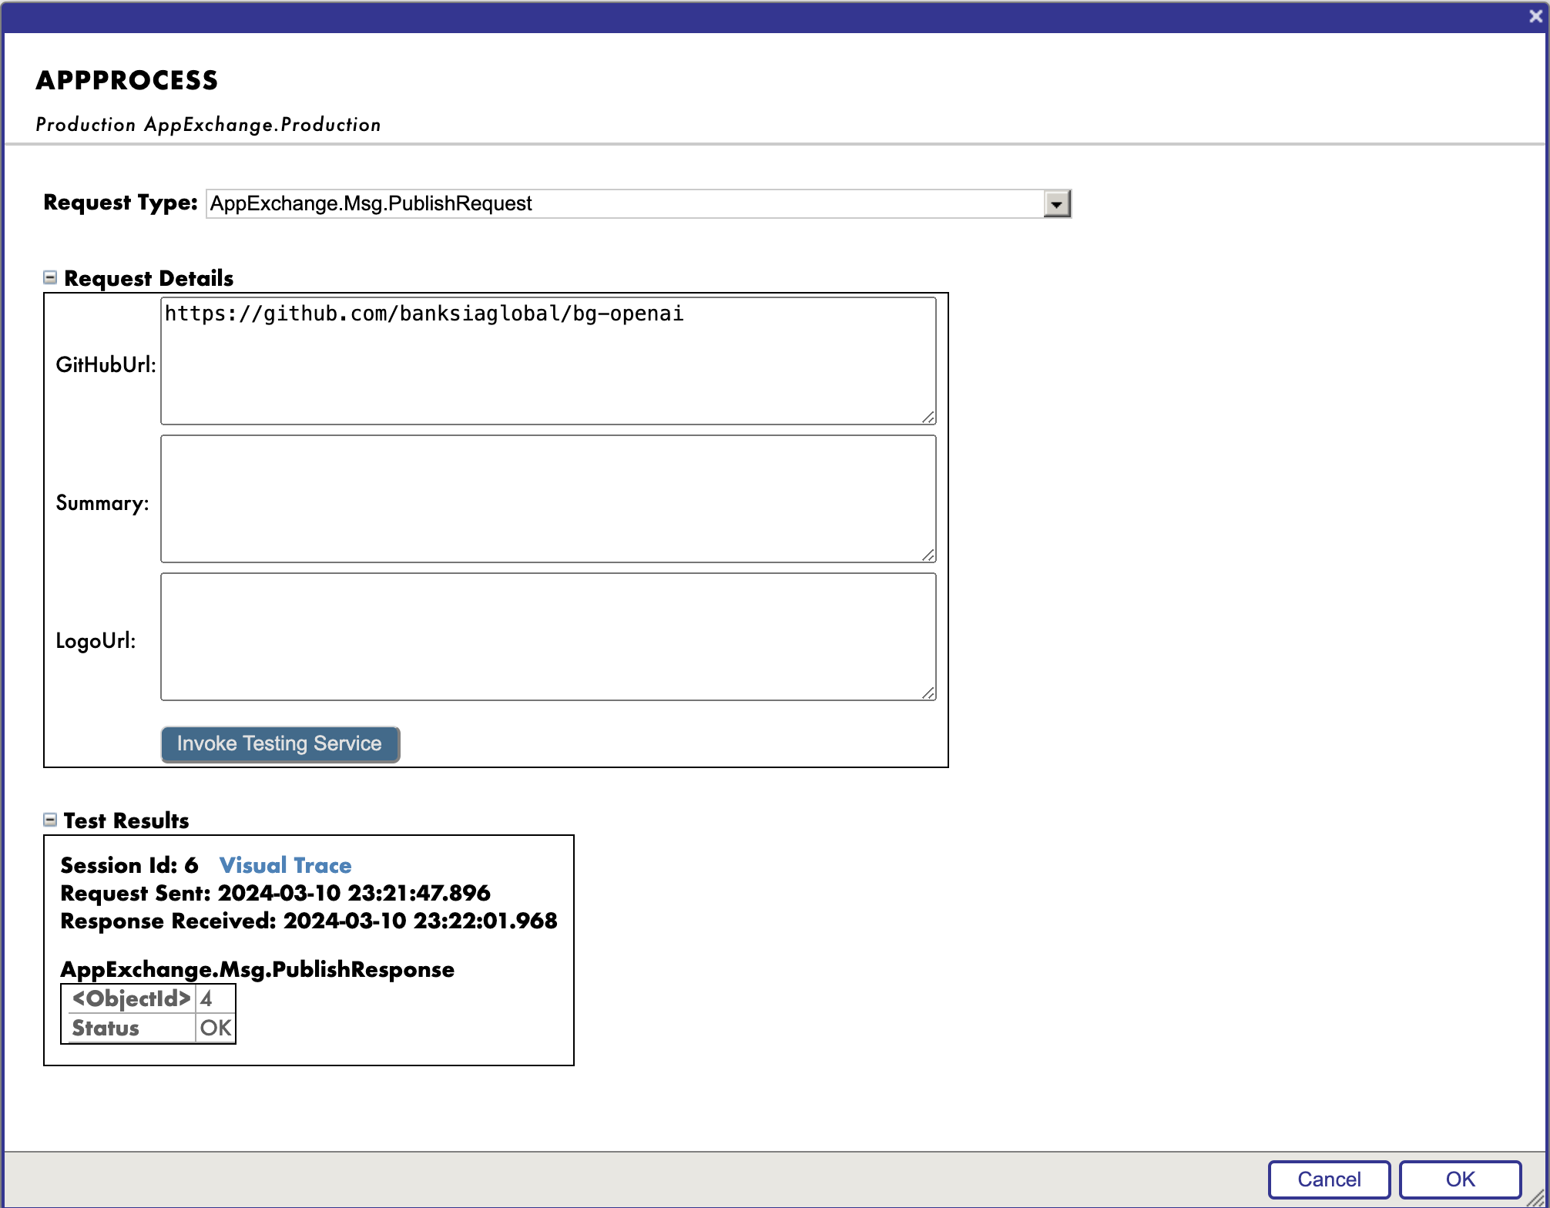The width and height of the screenshot is (1550, 1208).
Task: Collapse the Request Details section
Action: [x=50, y=277]
